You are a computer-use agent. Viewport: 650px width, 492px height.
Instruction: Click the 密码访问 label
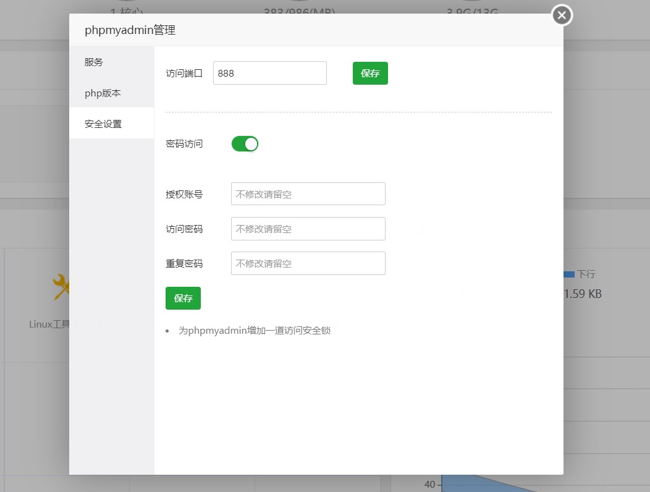coord(184,144)
